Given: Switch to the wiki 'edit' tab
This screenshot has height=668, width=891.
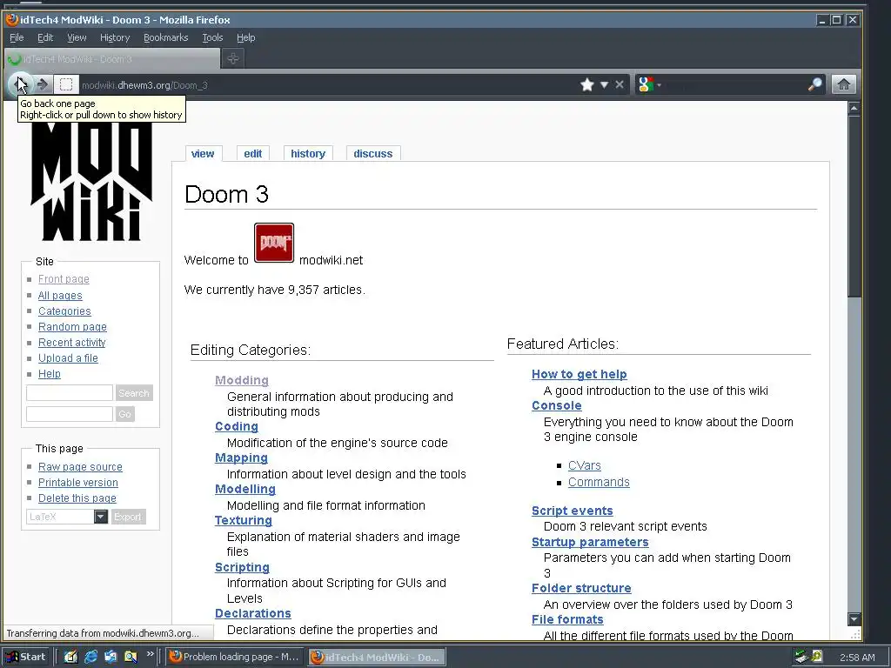Looking at the screenshot, I should (253, 153).
